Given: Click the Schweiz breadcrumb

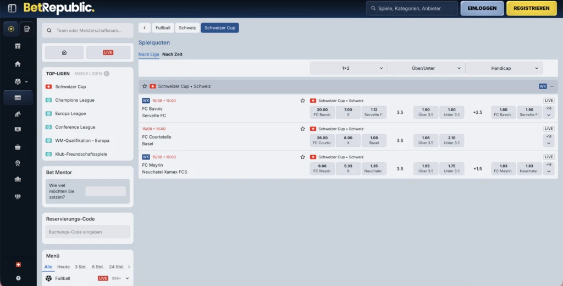Looking at the screenshot, I should click(x=187, y=28).
